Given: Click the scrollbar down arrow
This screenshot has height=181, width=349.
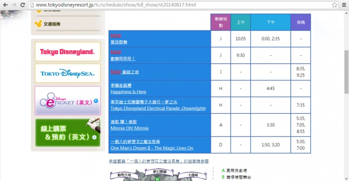Looking at the screenshot, I should (347, 179).
